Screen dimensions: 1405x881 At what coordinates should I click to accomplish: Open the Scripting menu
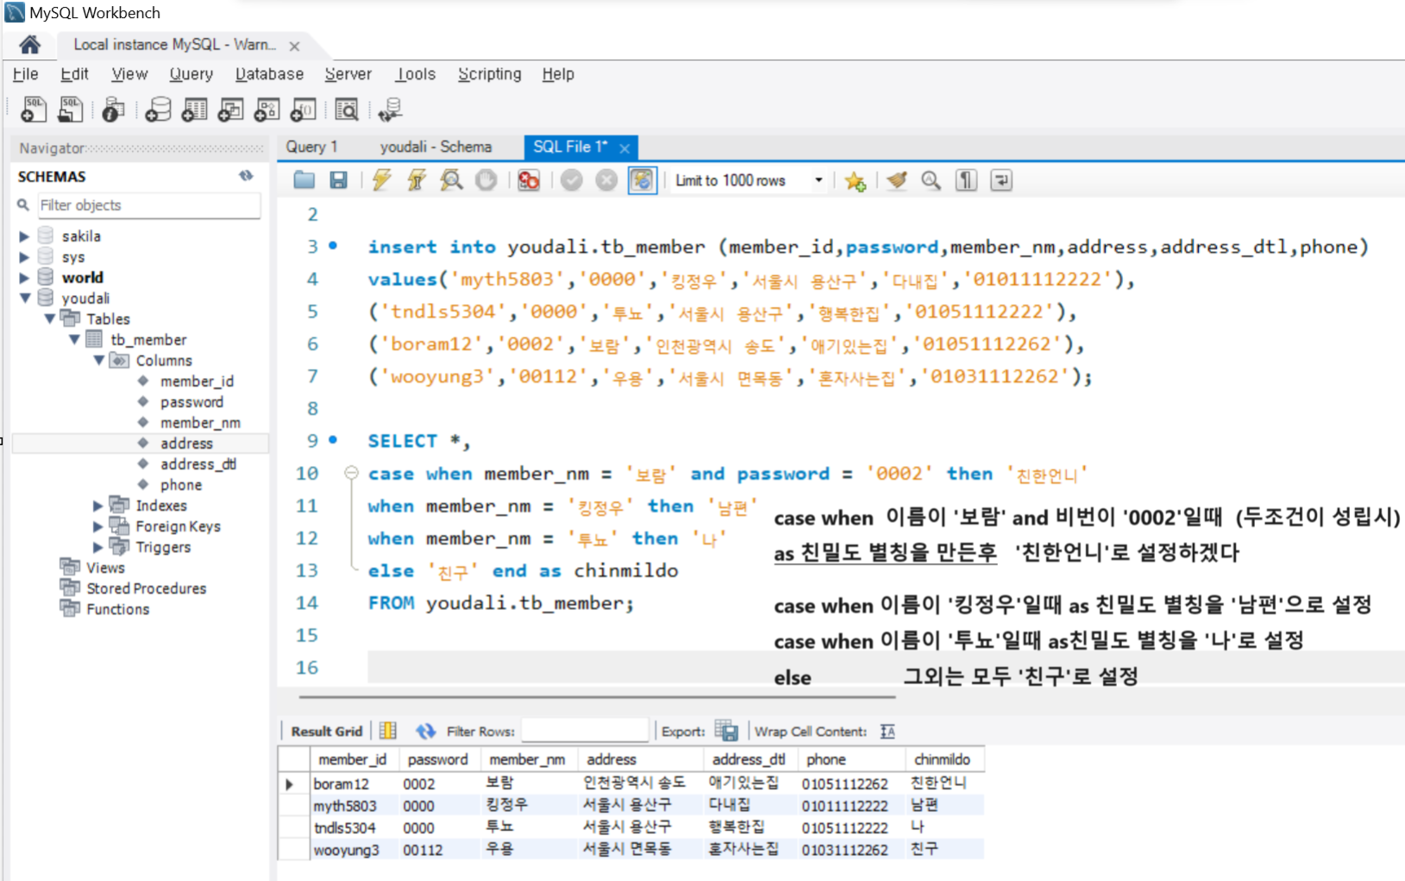pyautogui.click(x=489, y=74)
